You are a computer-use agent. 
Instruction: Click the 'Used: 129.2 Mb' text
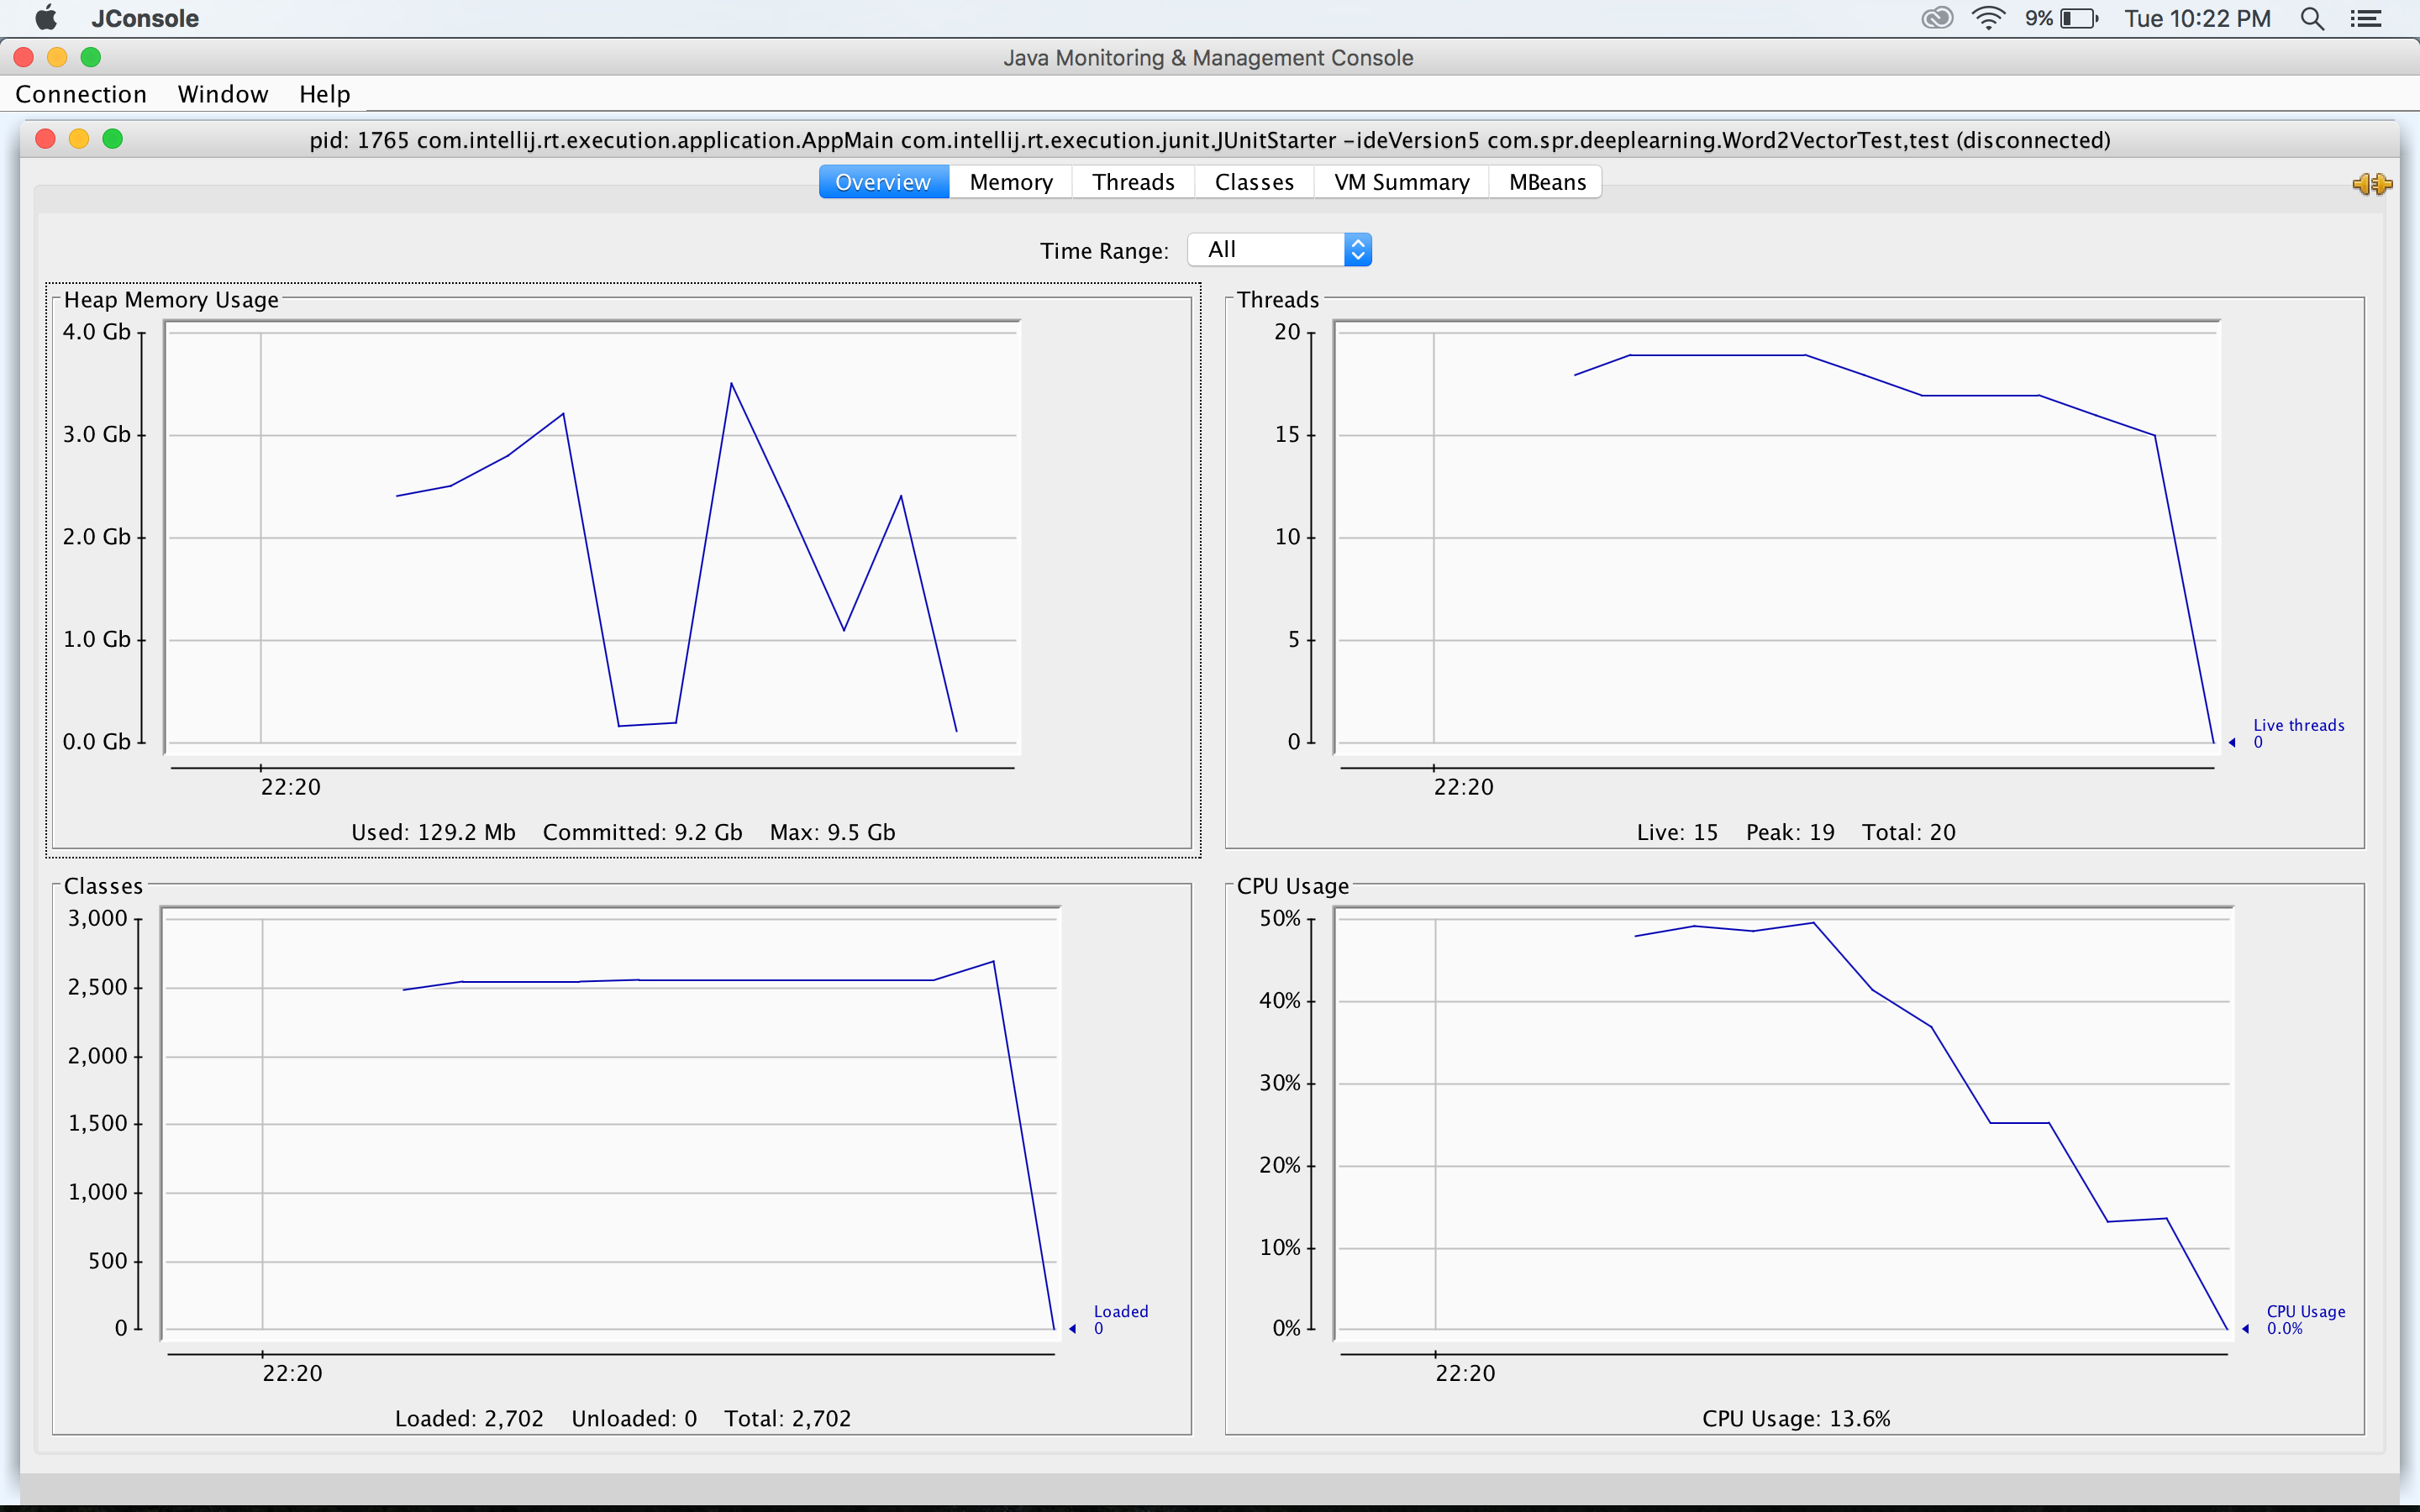pos(433,832)
